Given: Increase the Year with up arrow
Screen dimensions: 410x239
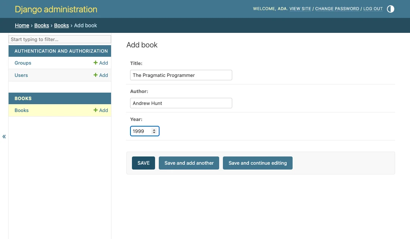Looking at the screenshot, I should [154, 130].
